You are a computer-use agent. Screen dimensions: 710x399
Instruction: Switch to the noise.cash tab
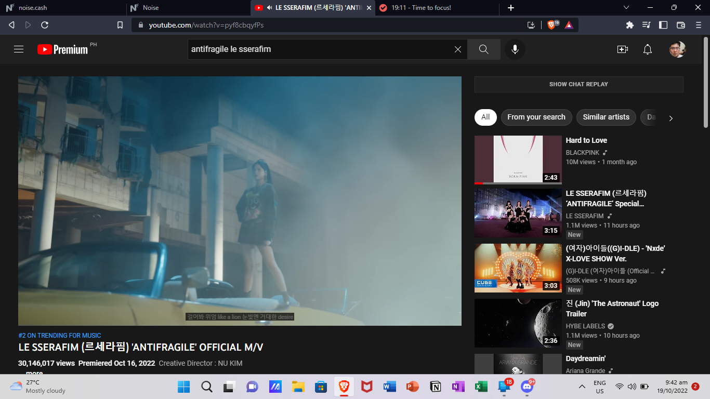62,8
